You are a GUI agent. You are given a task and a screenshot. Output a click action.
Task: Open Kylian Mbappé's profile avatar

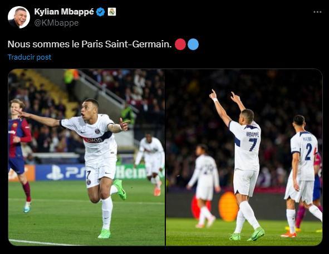pyautogui.click(x=19, y=17)
